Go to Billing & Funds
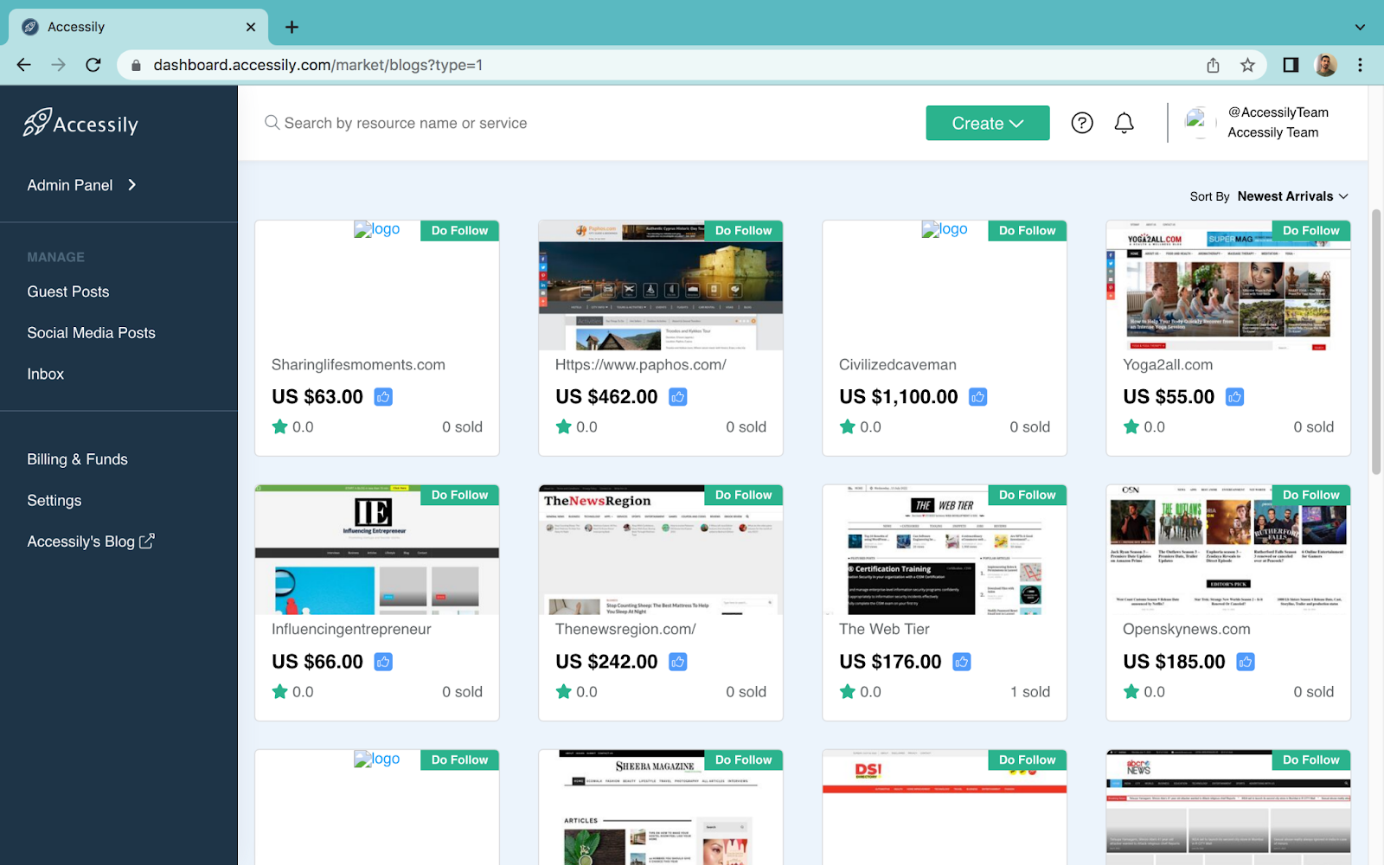 pyautogui.click(x=77, y=459)
